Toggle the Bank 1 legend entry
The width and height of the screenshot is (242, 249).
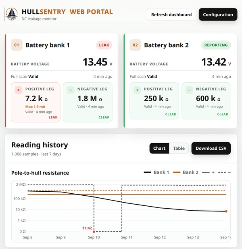pyautogui.click(x=156, y=172)
